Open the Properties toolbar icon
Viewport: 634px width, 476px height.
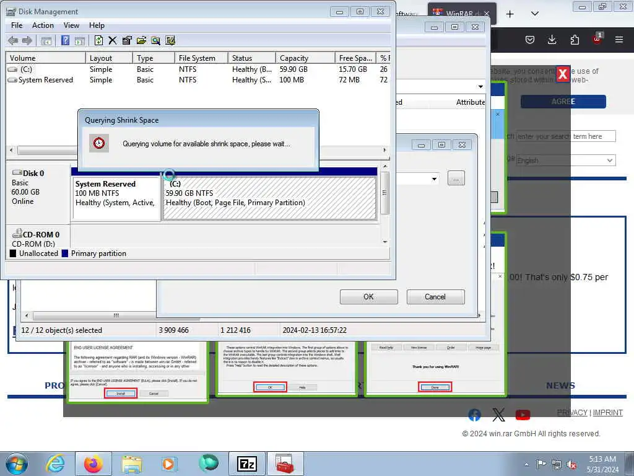coord(126,40)
